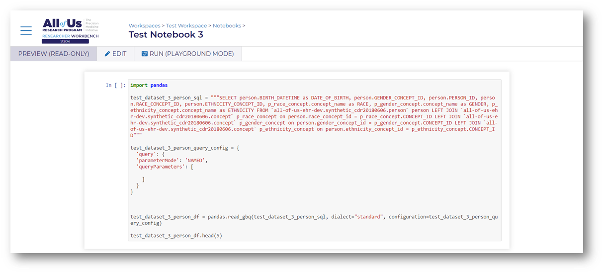The image size is (604, 274).
Task: Click the Stable version badge under logo
Action: point(65,41)
